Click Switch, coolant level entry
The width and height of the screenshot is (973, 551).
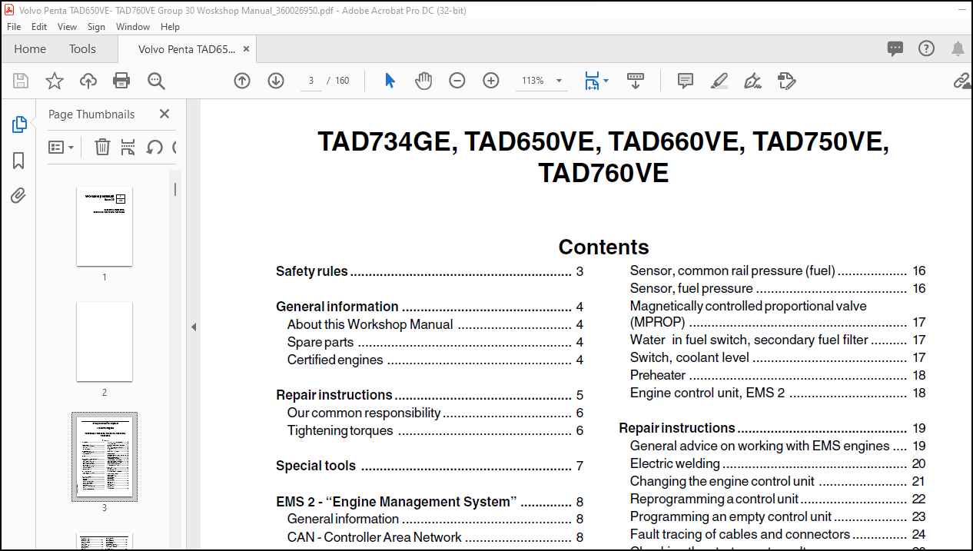click(778, 357)
